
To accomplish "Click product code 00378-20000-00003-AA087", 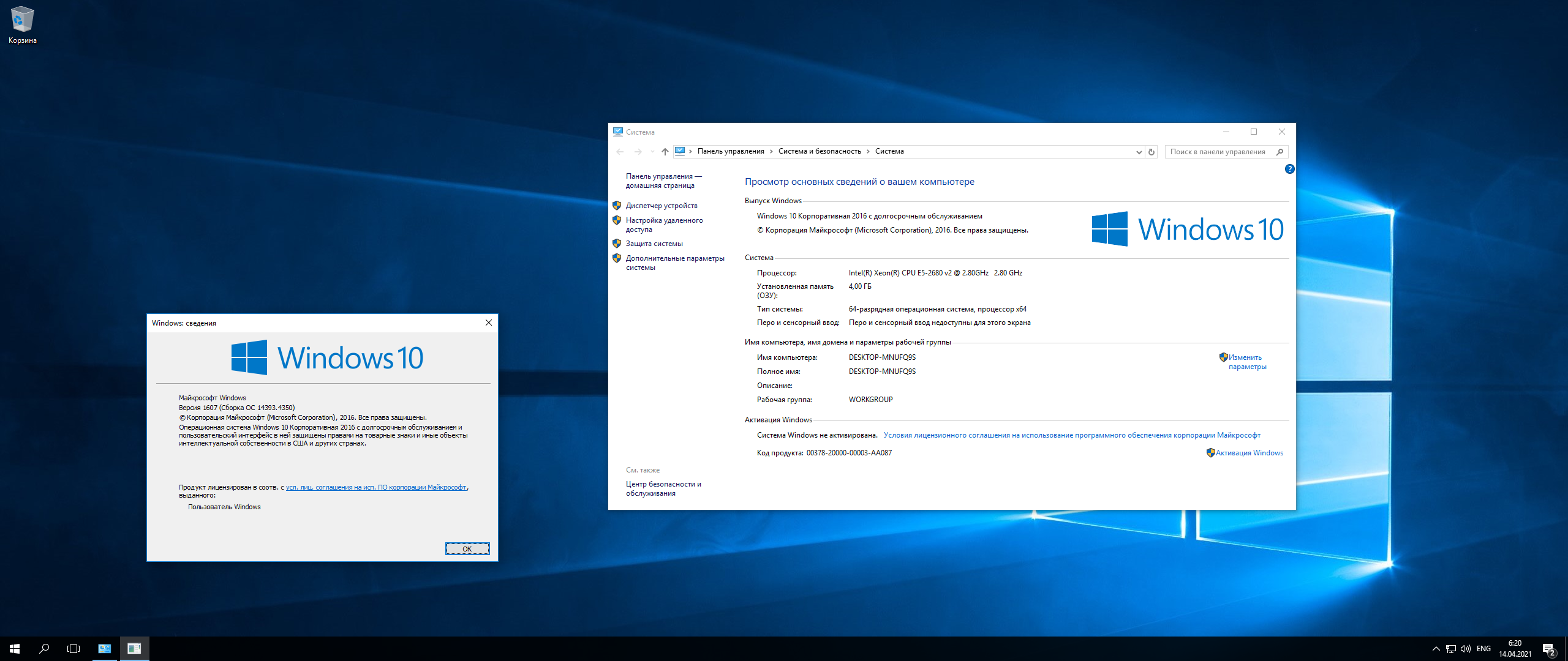I will pos(849,453).
